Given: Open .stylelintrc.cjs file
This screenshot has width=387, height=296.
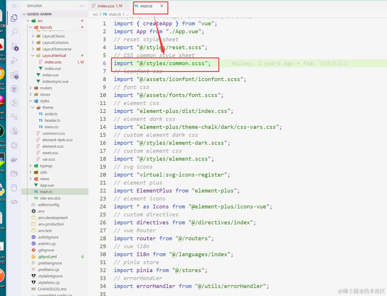Looking at the screenshot, I should coord(49,282).
